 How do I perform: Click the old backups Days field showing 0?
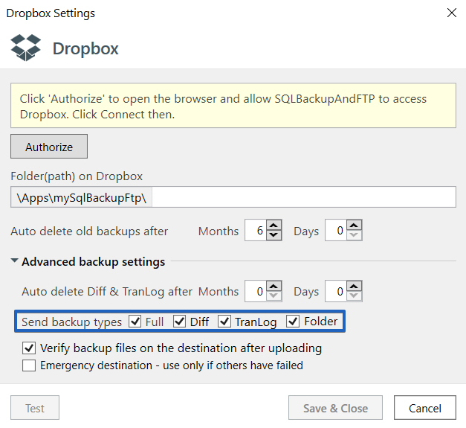[x=336, y=230]
